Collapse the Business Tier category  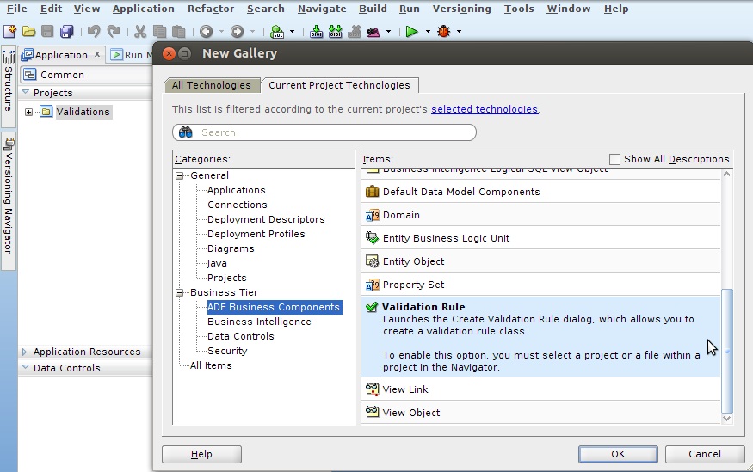[181, 292]
